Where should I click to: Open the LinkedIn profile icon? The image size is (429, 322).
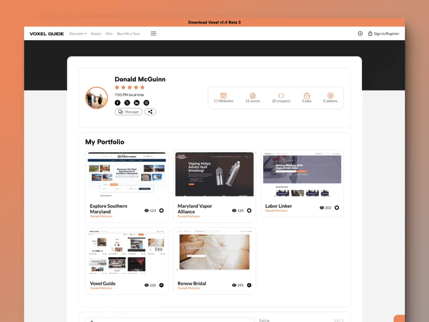click(137, 103)
